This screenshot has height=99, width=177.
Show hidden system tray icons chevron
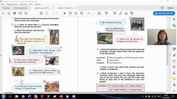pos(143,97)
